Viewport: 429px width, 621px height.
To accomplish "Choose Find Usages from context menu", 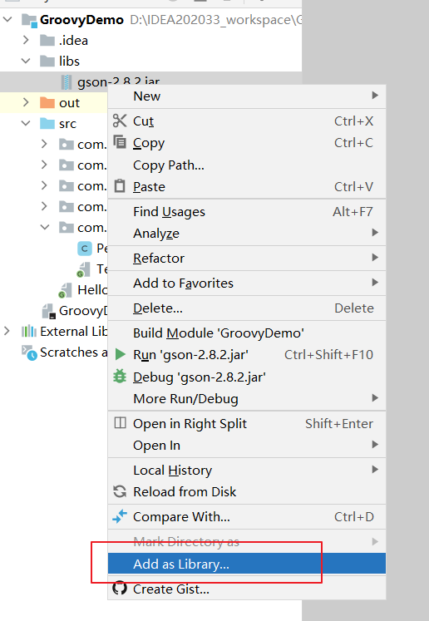I will (247, 211).
